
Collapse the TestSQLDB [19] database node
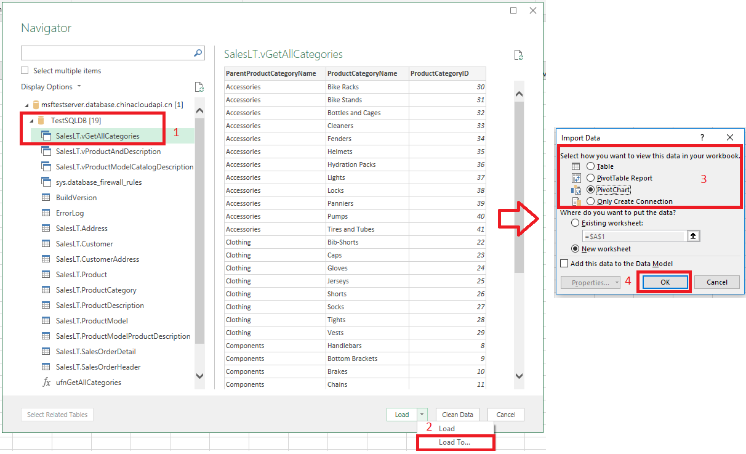[x=31, y=121]
